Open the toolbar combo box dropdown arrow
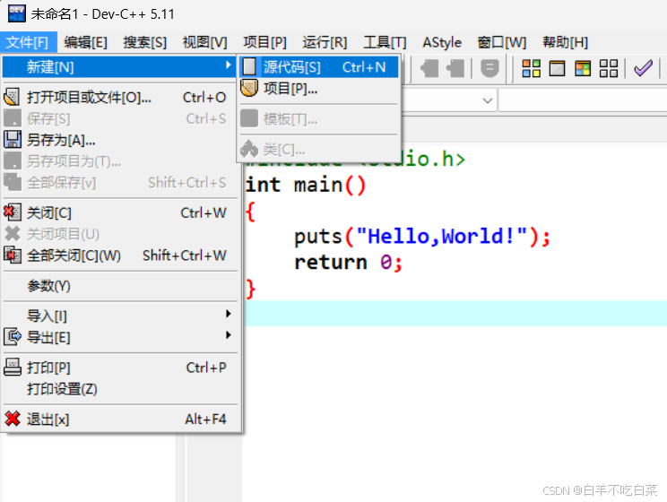The image size is (667, 502). tap(488, 100)
